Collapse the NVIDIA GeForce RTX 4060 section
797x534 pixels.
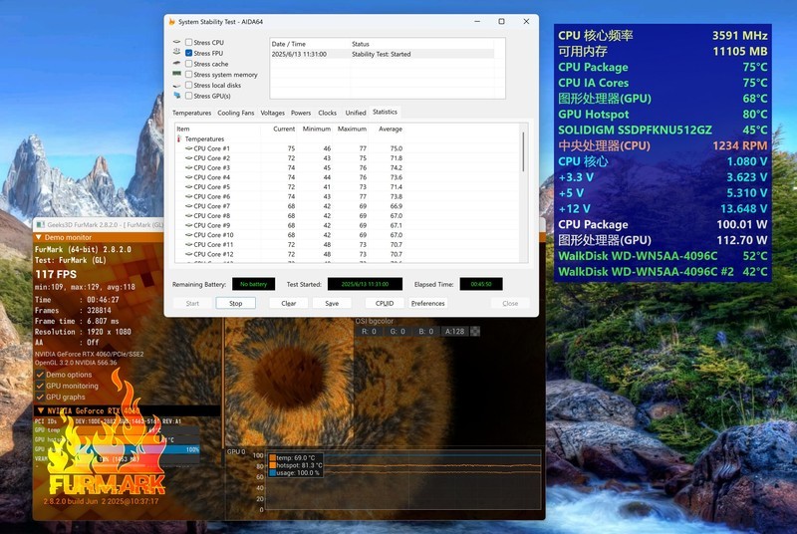click(41, 410)
